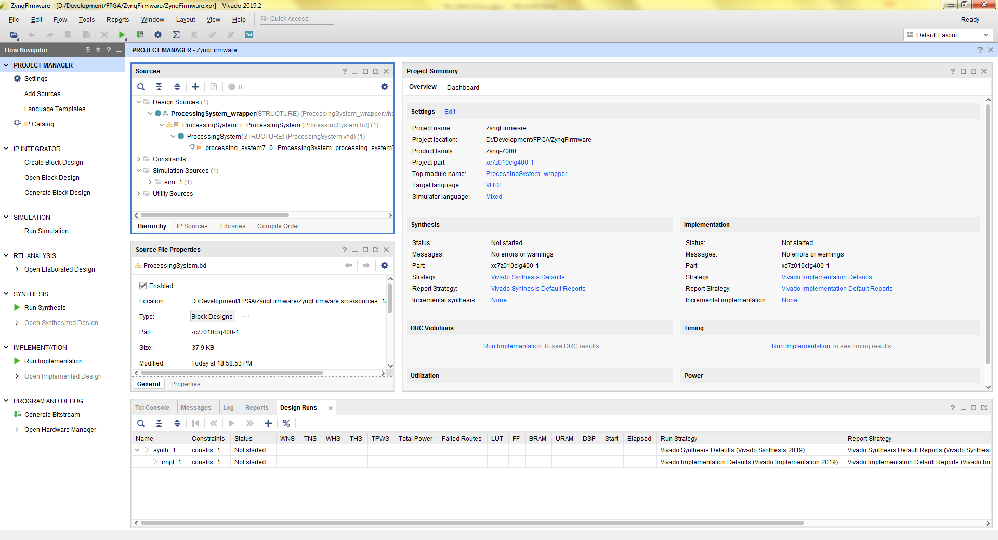Screen dimensions: 998x540
Task: Click the Type browse ellipsis button
Action: [246, 316]
